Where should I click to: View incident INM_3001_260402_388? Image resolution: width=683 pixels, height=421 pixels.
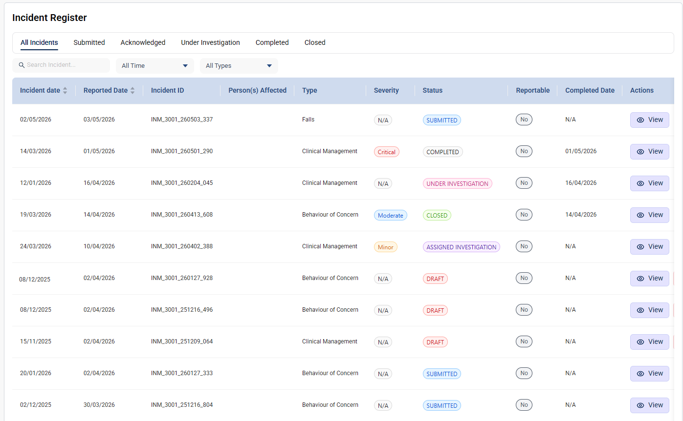[650, 247]
